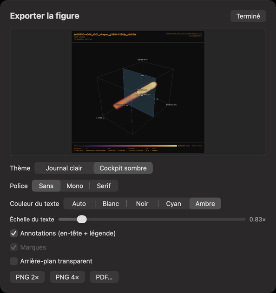Click the Police label
Screen dimensions: 276x293
tap(19, 186)
